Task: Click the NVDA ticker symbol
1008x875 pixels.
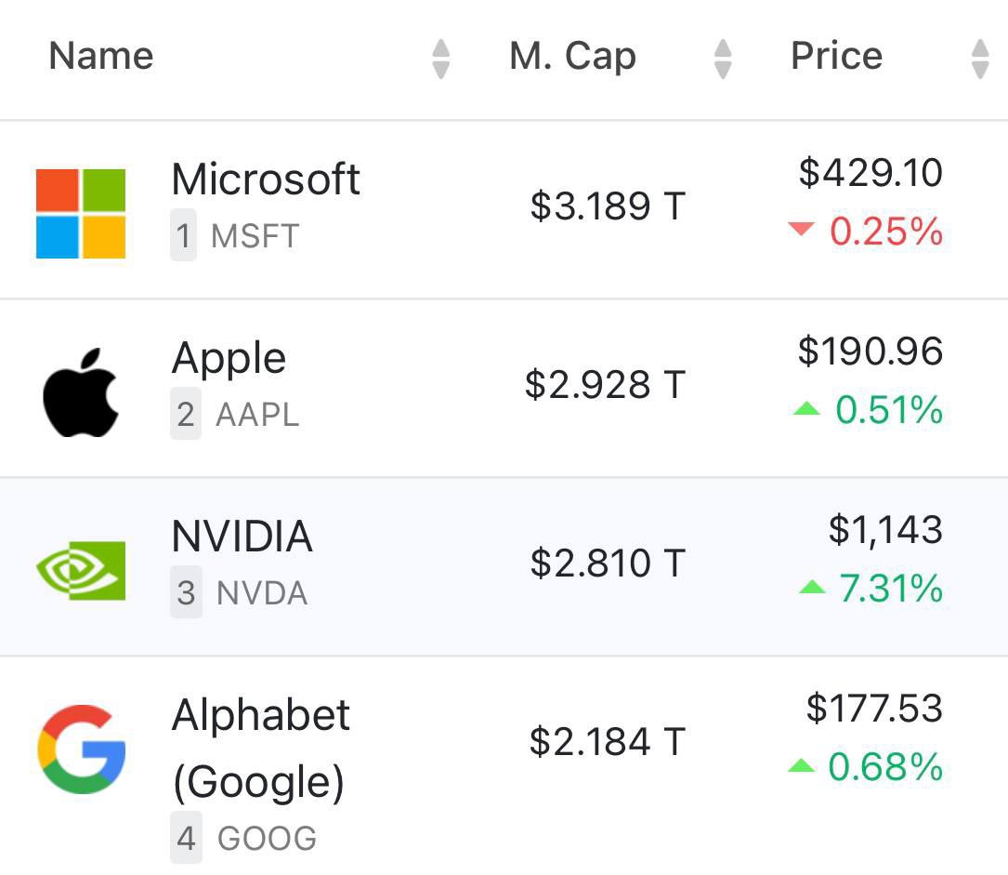Action: point(261,593)
